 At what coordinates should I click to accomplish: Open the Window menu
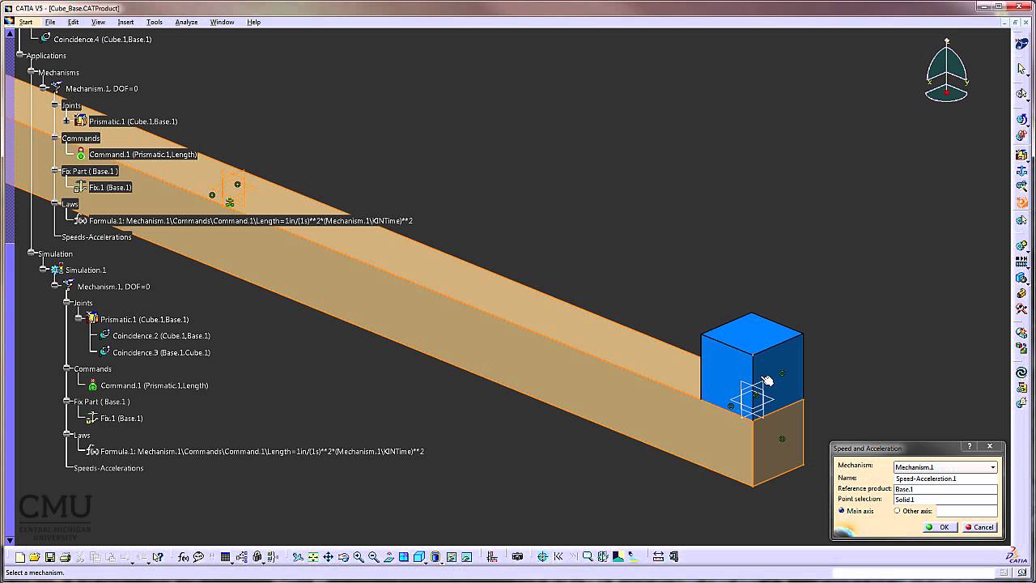tap(222, 22)
